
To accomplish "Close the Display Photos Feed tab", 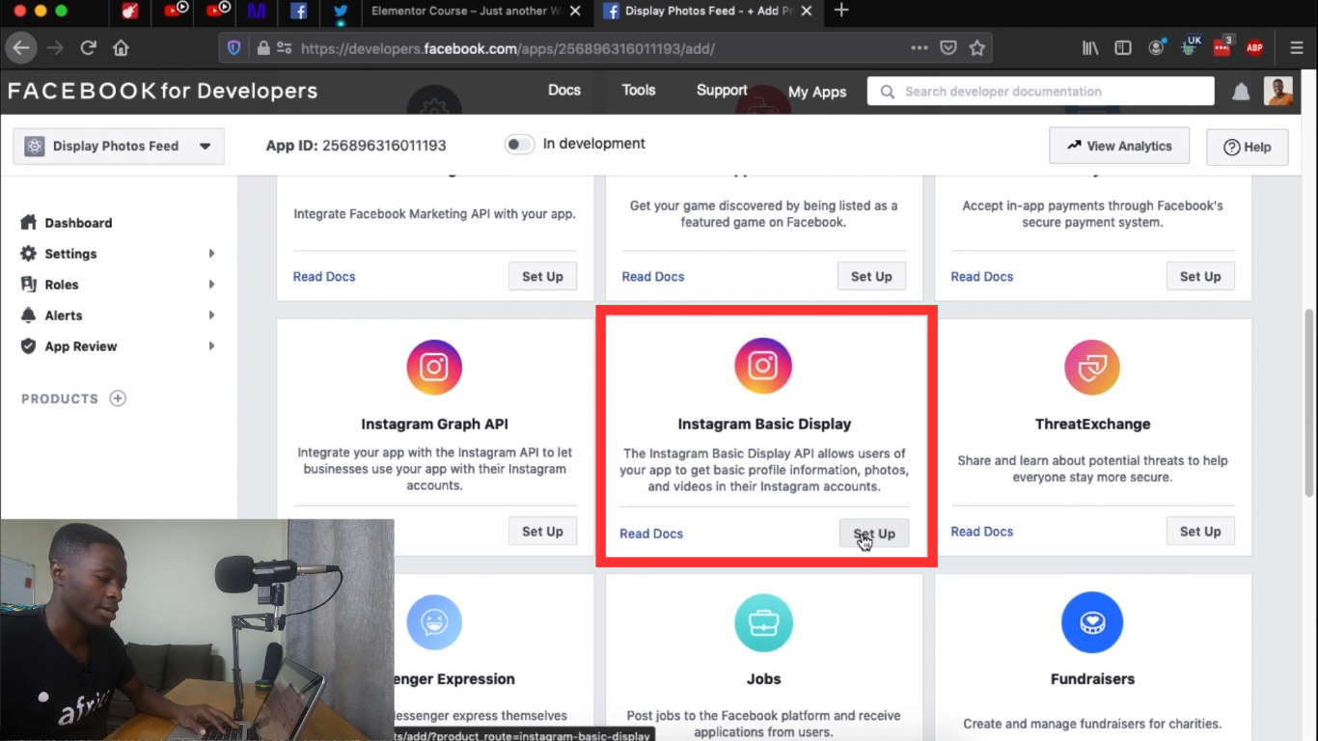I will (x=808, y=12).
